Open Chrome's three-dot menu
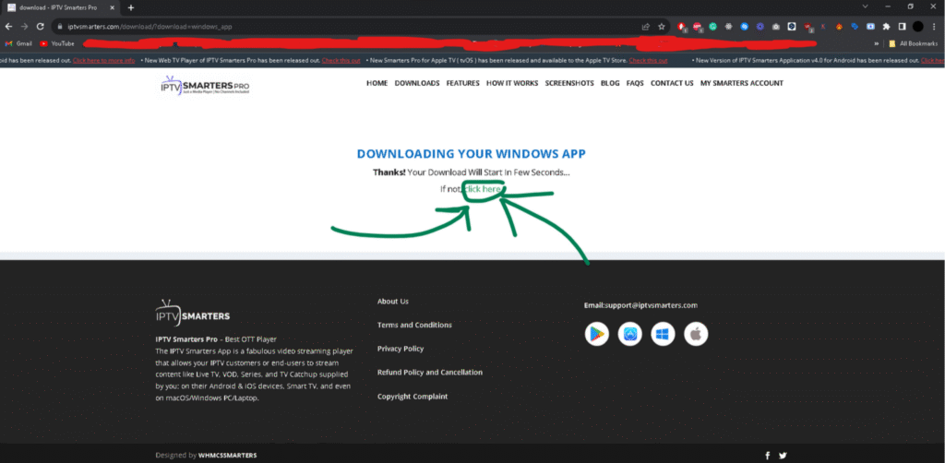The width and height of the screenshot is (945, 463). 934,27
